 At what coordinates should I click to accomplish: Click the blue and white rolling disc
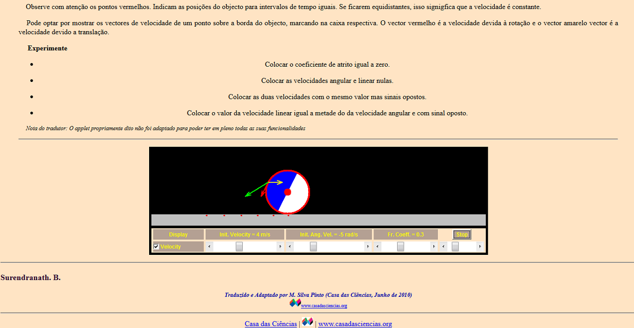(288, 192)
